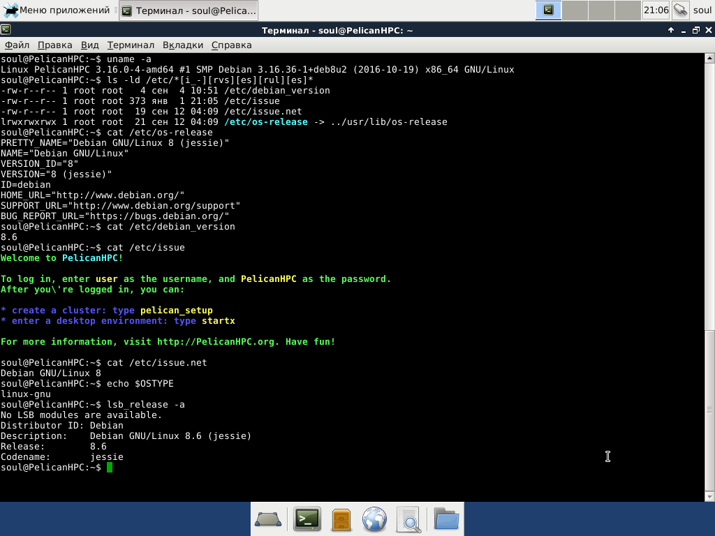Open the Вкладки menu
715x536 pixels.
pos(183,45)
